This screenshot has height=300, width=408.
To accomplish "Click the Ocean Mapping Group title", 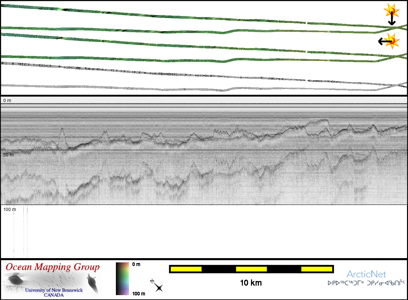I will tap(52, 267).
